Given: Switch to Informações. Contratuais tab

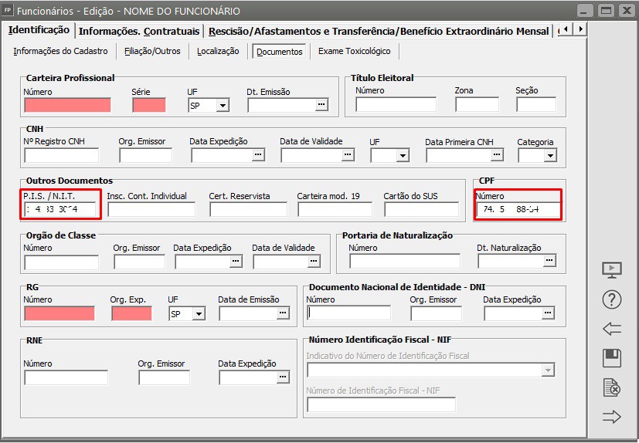Looking at the screenshot, I should point(139,32).
